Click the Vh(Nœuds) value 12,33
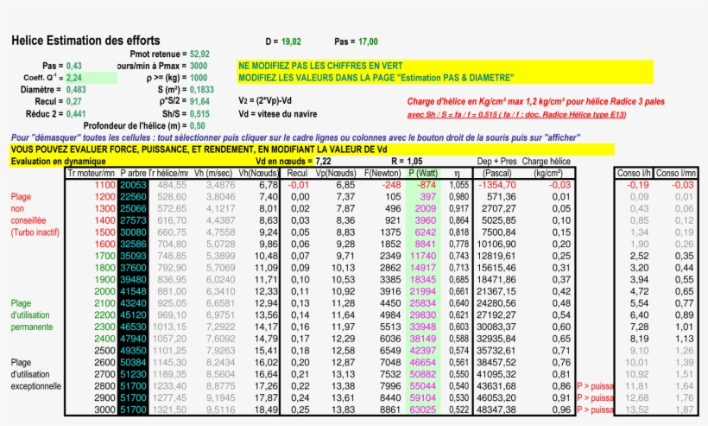 pyautogui.click(x=266, y=291)
